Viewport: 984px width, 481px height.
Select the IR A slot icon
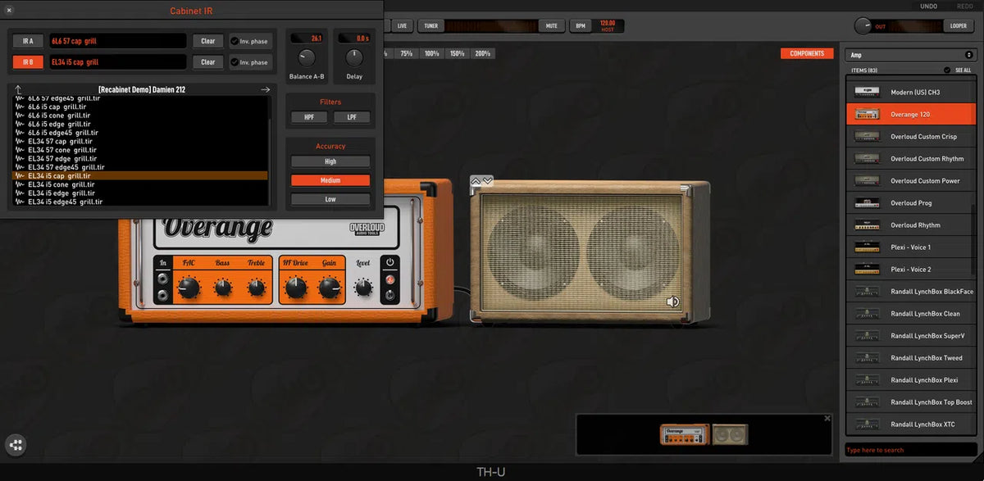(x=27, y=40)
